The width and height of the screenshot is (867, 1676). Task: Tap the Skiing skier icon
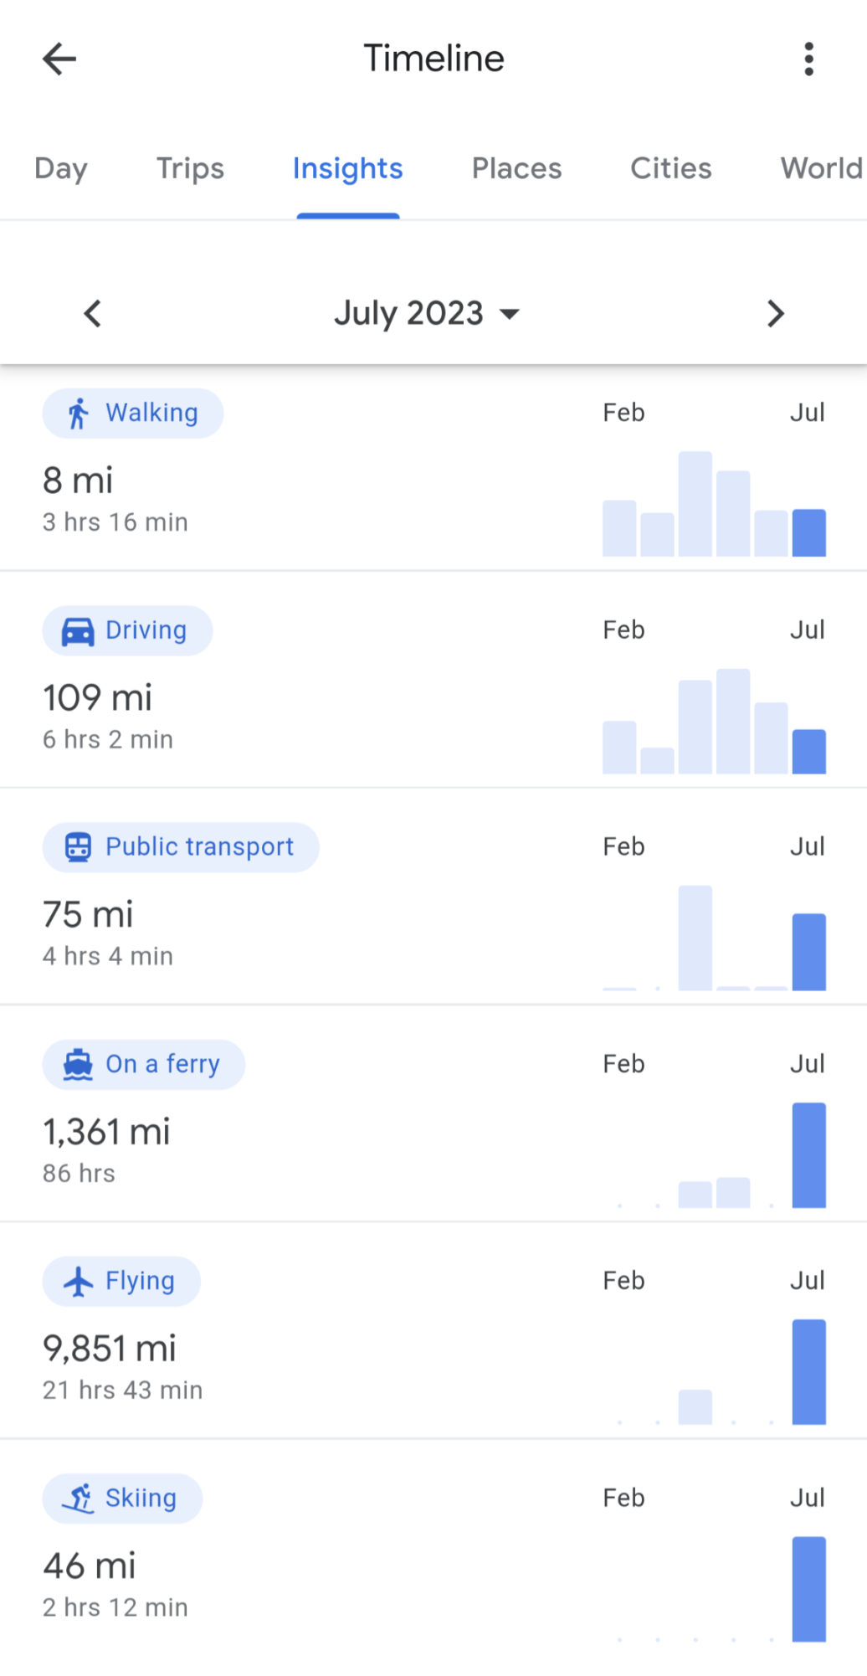(x=78, y=1499)
